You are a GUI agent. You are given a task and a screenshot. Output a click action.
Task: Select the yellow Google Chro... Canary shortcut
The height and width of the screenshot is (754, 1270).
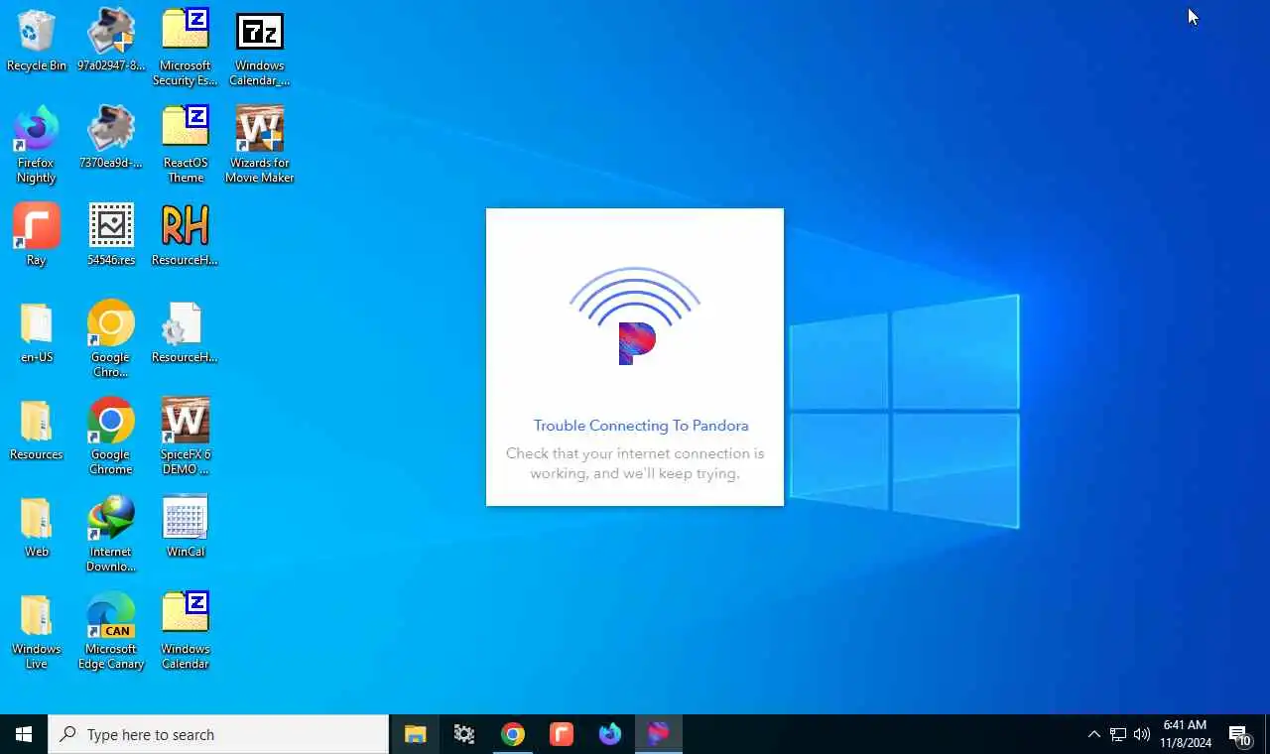[111, 338]
